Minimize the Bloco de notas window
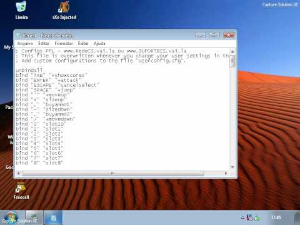 (200, 35)
